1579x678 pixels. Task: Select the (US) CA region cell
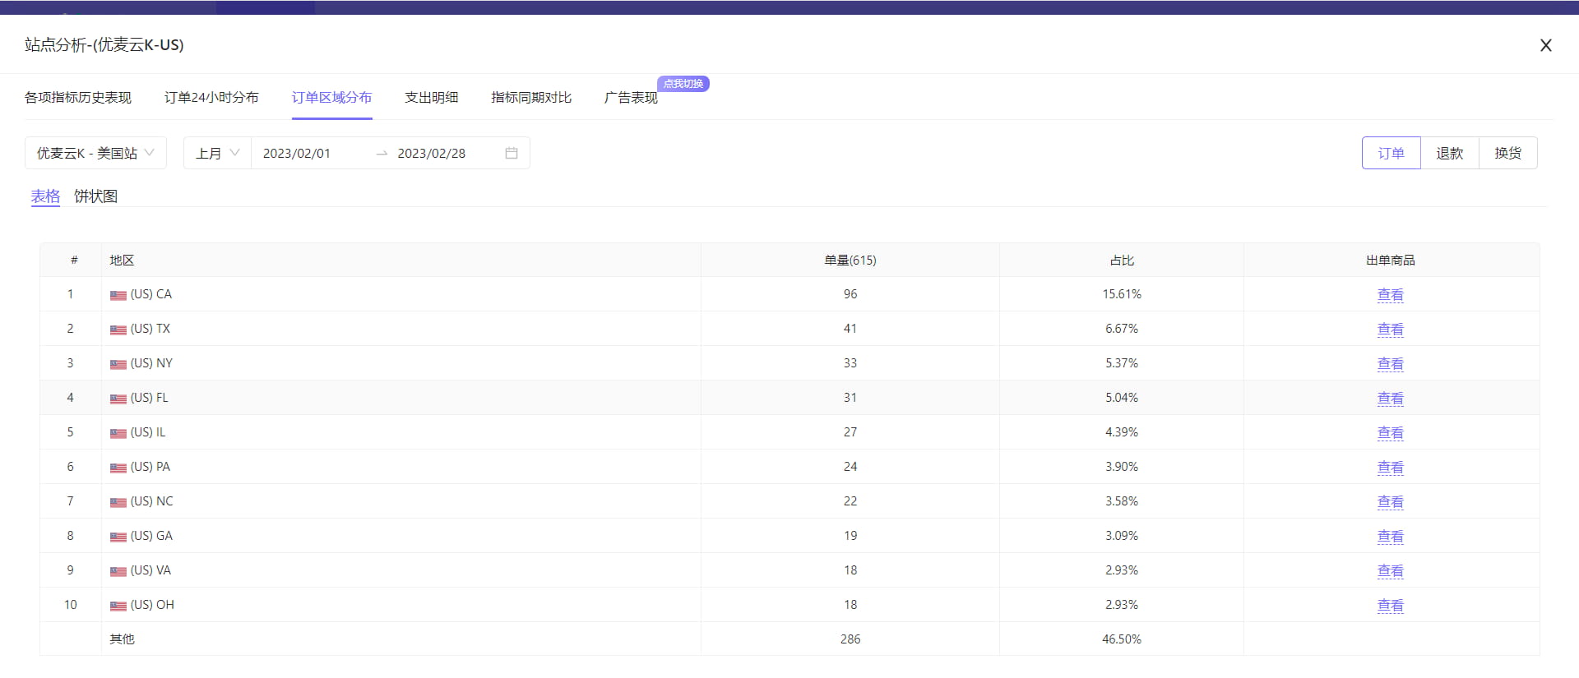(401, 294)
